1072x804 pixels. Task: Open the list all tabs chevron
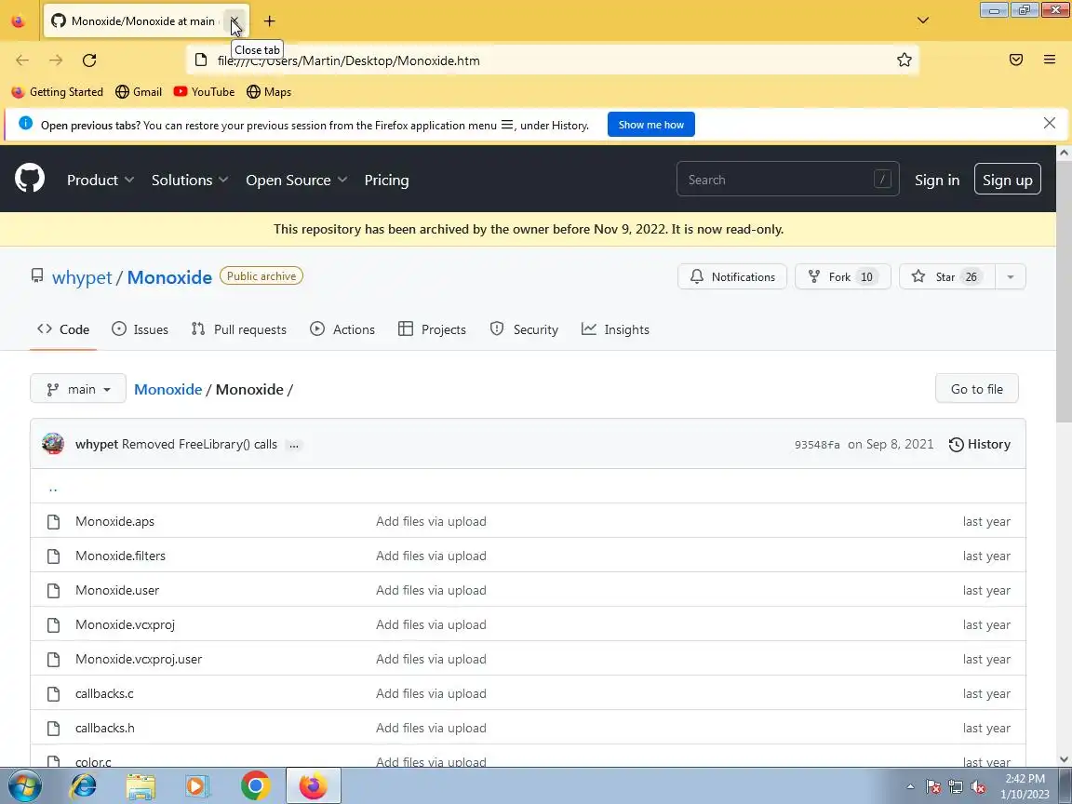(923, 20)
